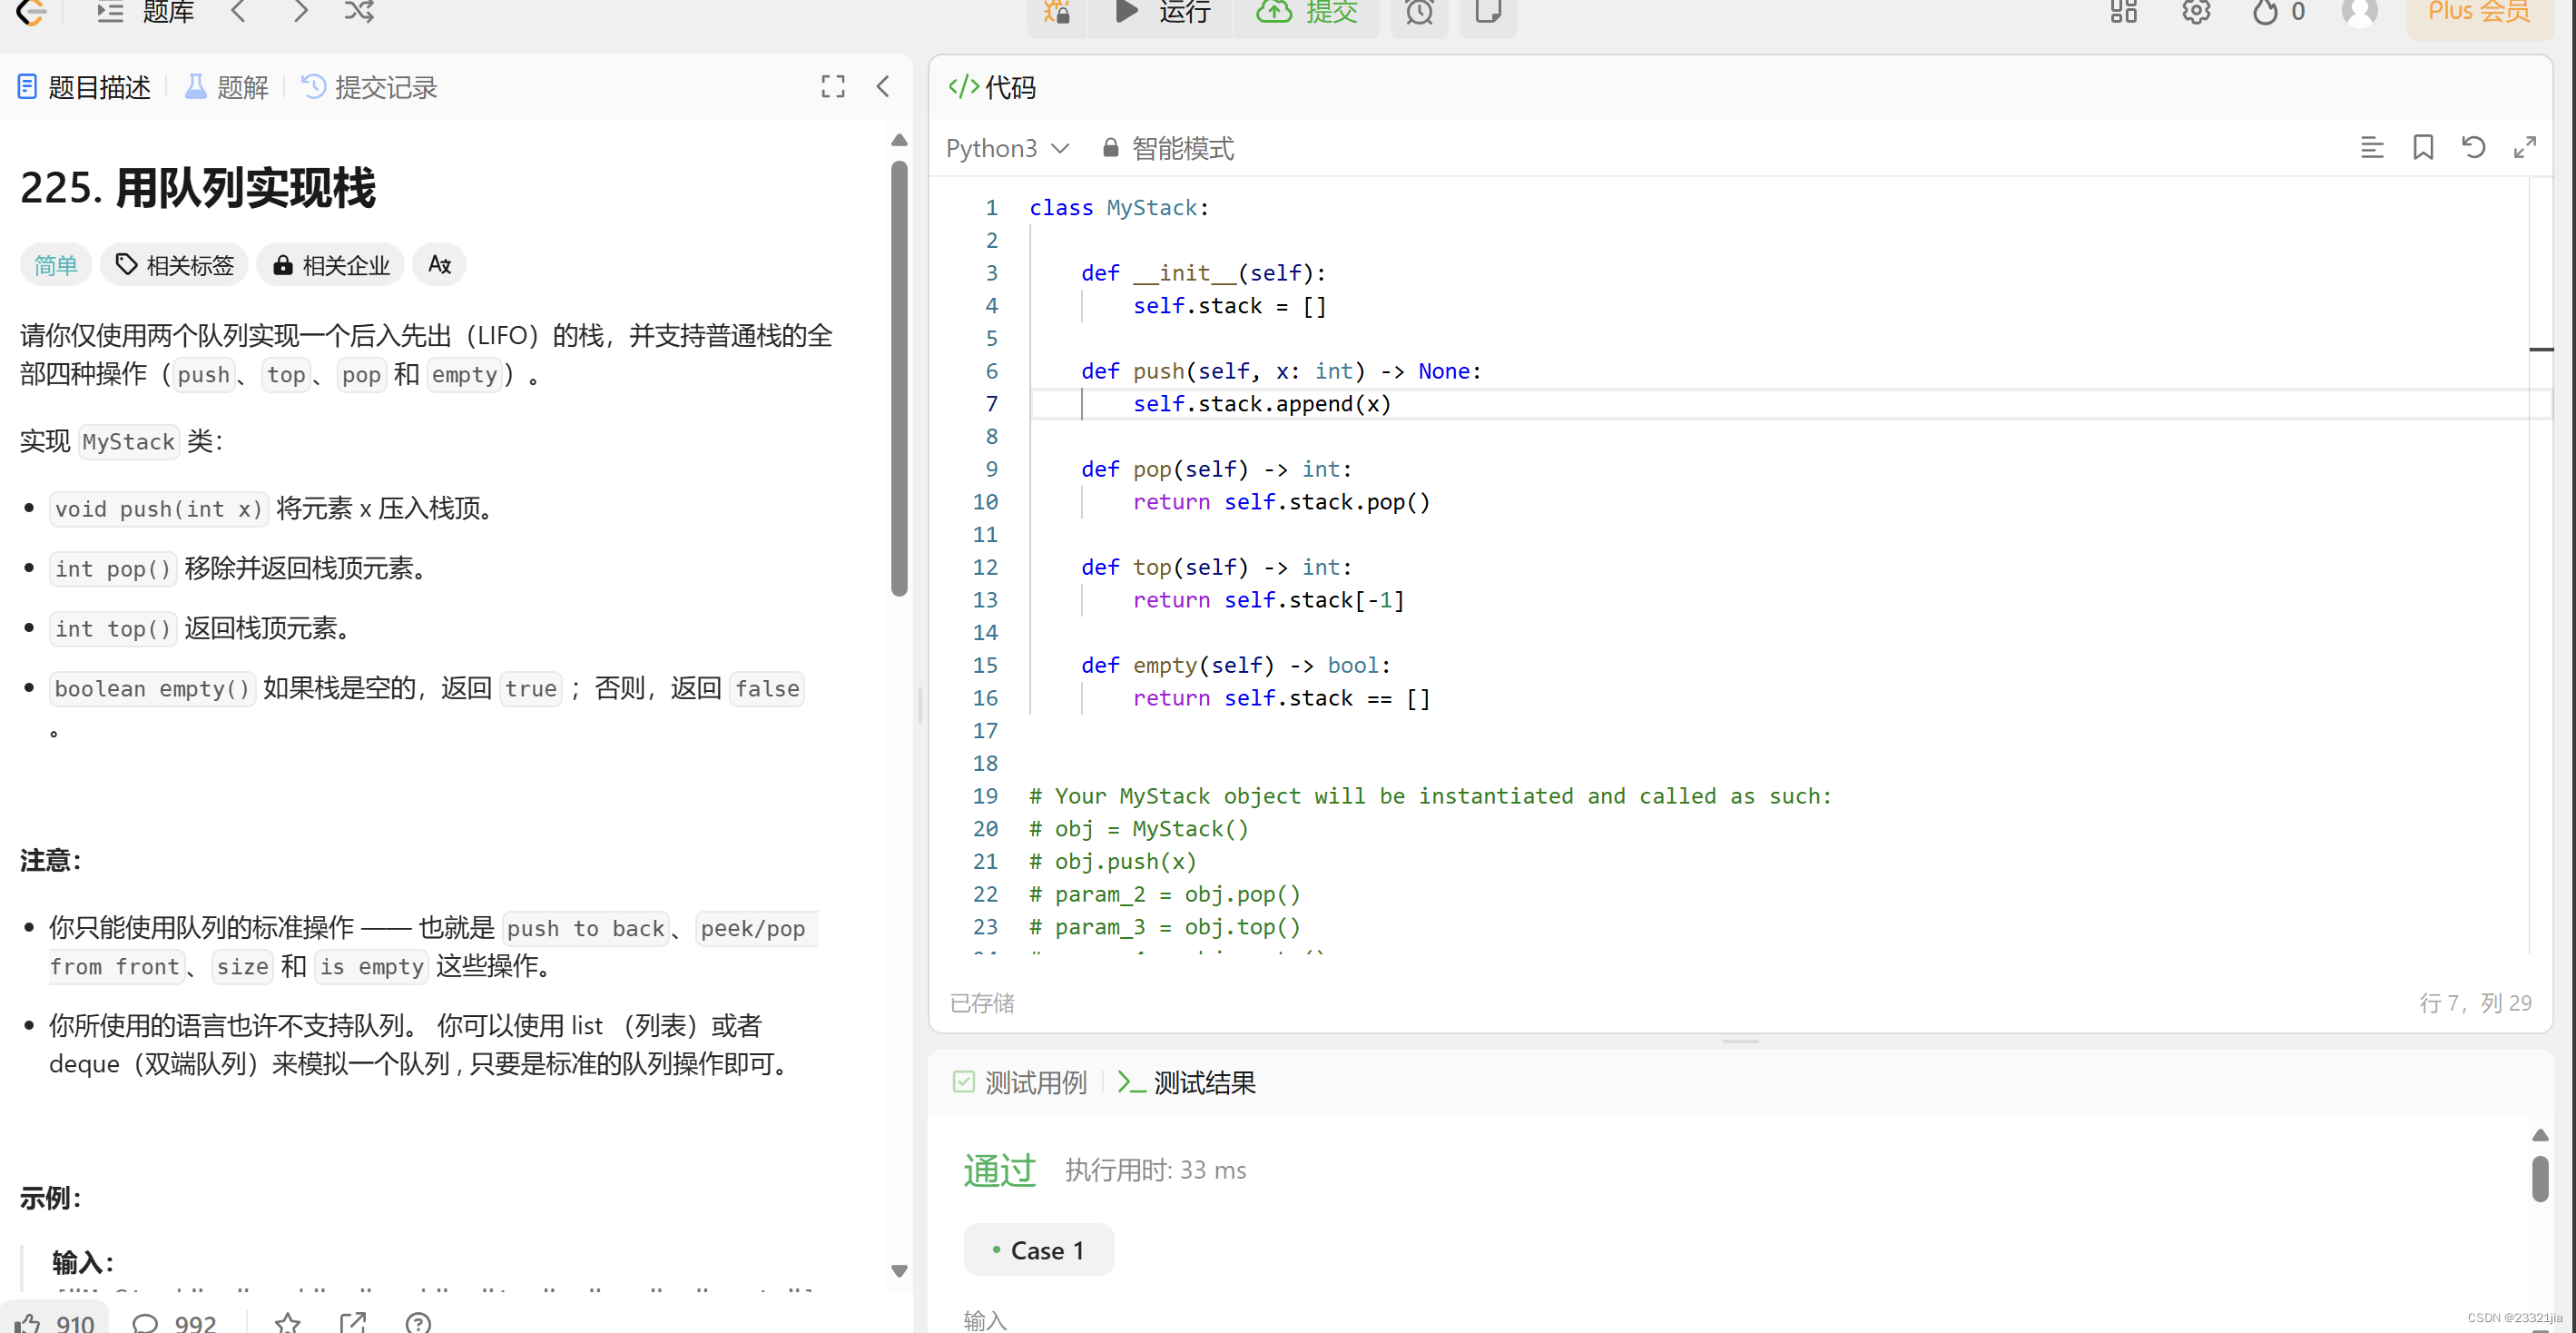Click line 1 class MyStack
The width and height of the screenshot is (2576, 1333).
(1119, 207)
